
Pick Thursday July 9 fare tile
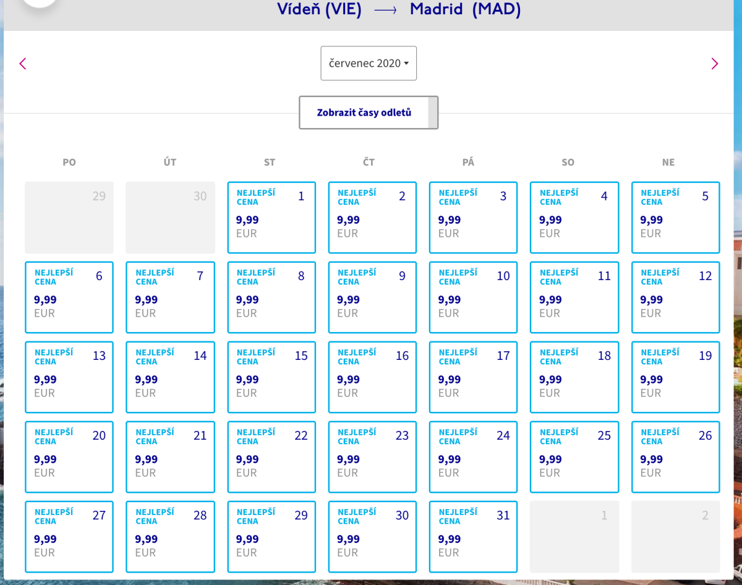[x=372, y=297]
